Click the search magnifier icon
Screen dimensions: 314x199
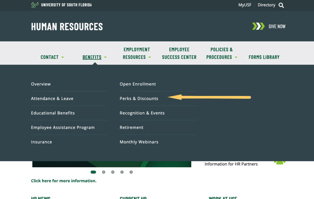pos(281,5)
